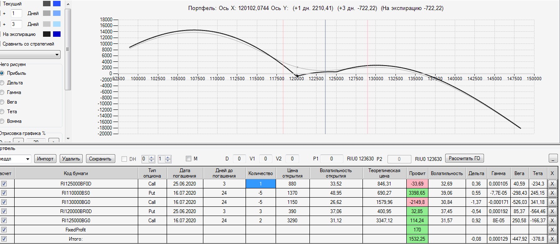Click the Тета column header
The image size is (560, 244).
coord(538,173)
